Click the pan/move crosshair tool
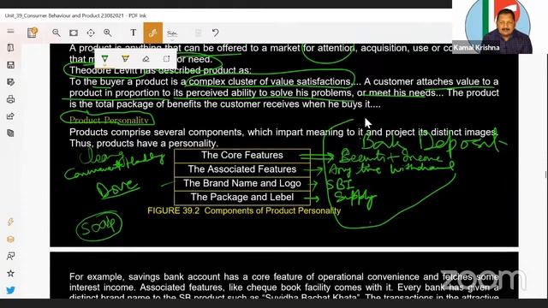Screen dimensions: 548x308 coord(91,33)
